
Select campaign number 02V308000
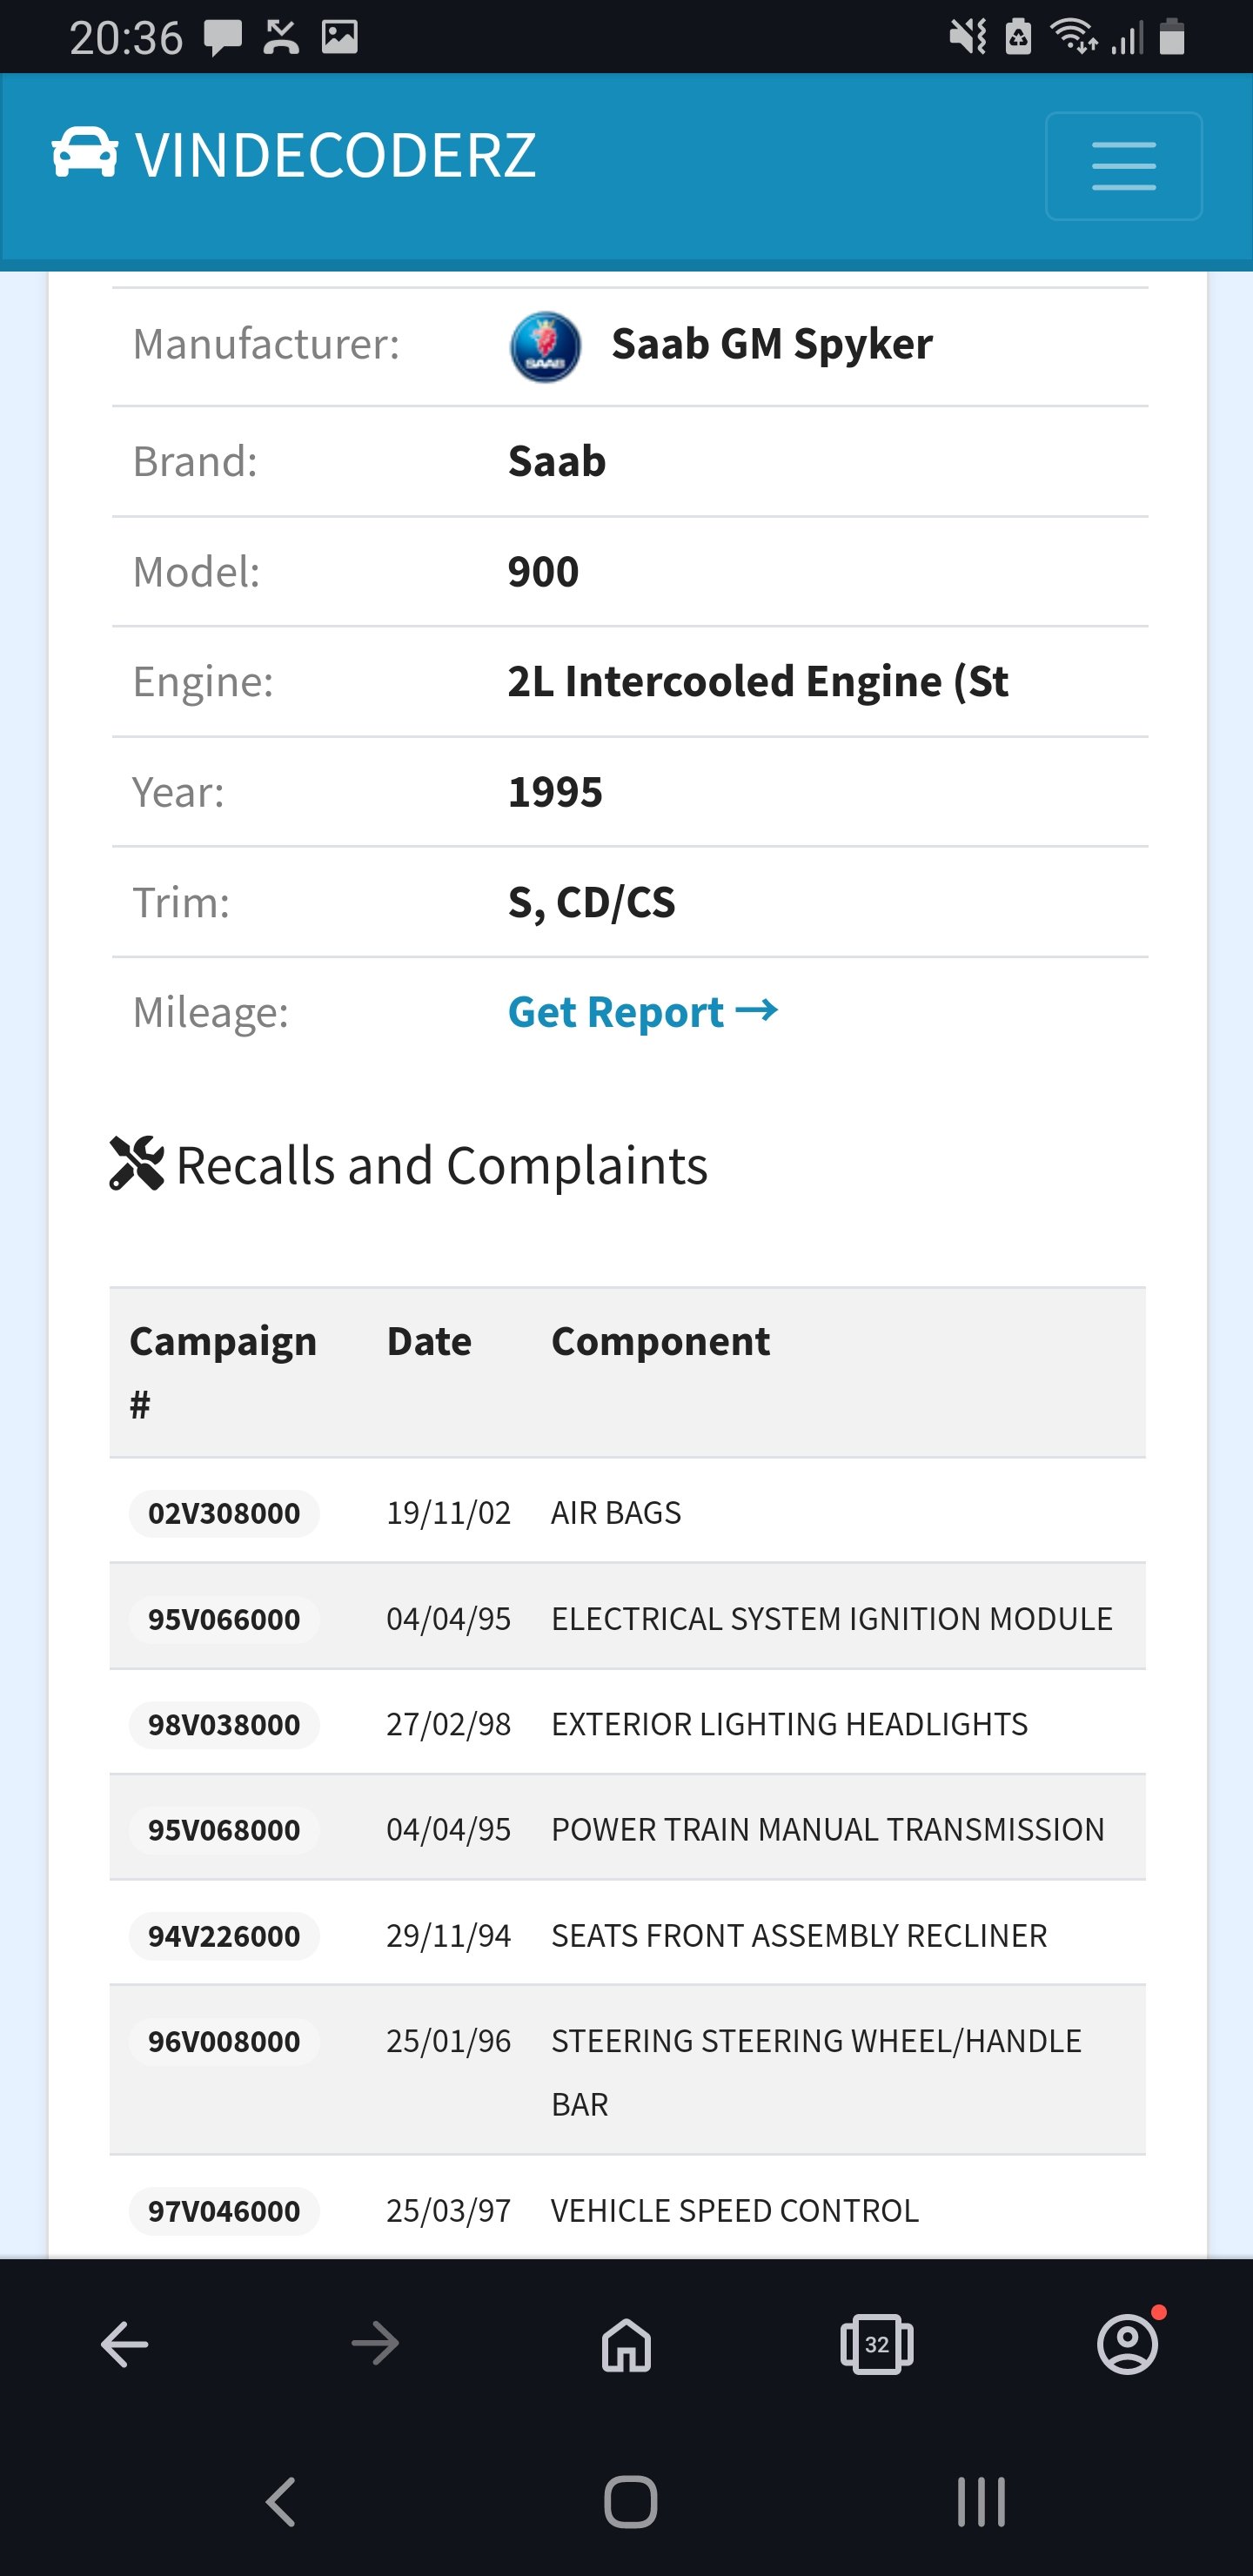pyautogui.click(x=224, y=1513)
